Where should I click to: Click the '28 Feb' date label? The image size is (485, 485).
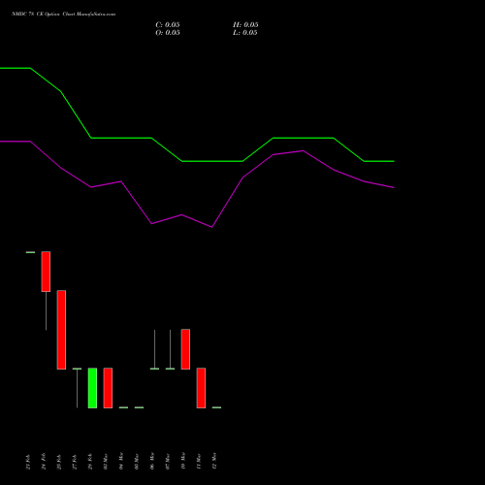[90, 462]
